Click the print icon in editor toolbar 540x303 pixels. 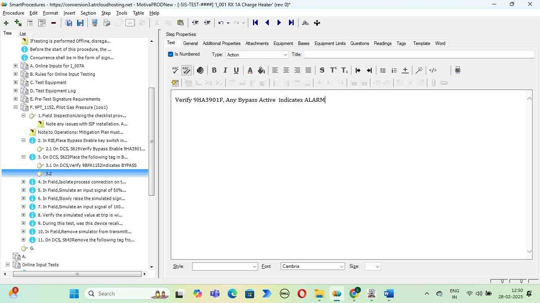click(x=457, y=70)
